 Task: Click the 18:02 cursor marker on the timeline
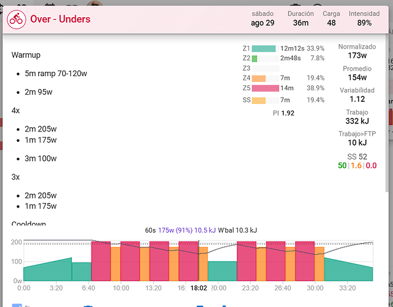199,288
